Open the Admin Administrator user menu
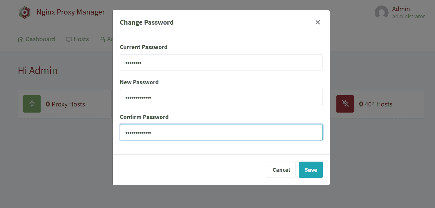The height and width of the screenshot is (208, 435). [408, 12]
